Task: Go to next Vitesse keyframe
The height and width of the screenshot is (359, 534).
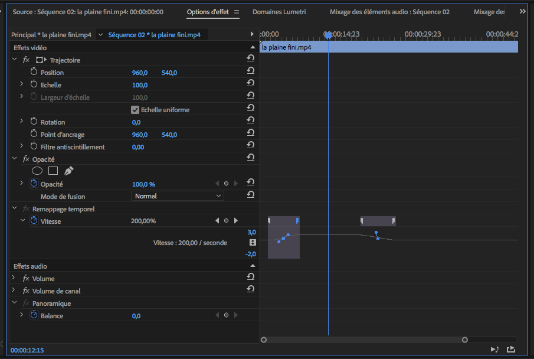Action: pos(235,221)
